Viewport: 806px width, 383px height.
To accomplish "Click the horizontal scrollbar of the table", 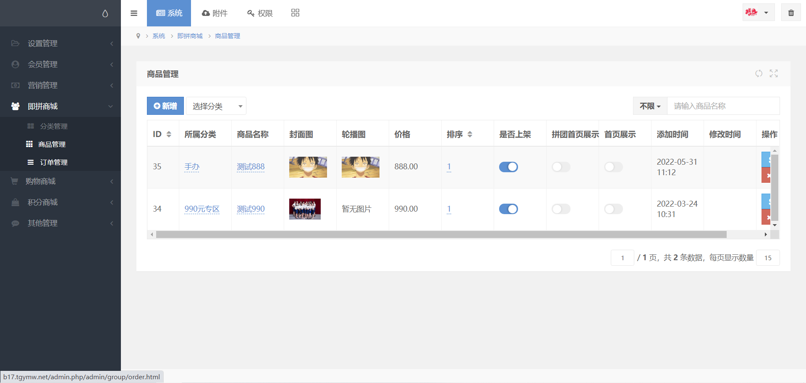I will pos(441,235).
